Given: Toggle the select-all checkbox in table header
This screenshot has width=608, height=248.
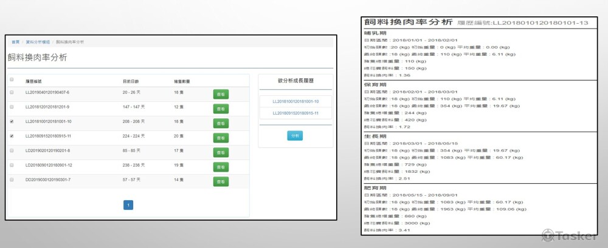Looking at the screenshot, I should [12, 80].
